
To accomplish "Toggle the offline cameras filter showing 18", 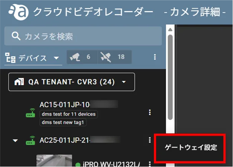I will click(114, 57).
